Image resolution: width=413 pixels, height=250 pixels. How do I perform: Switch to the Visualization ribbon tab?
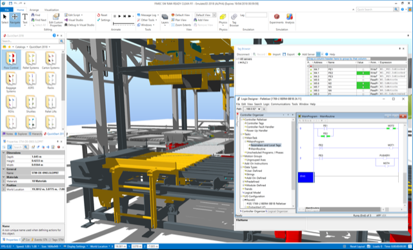52,10
